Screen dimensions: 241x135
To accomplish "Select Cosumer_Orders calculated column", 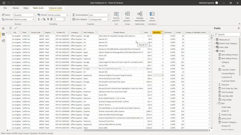I will tap(228, 70).
